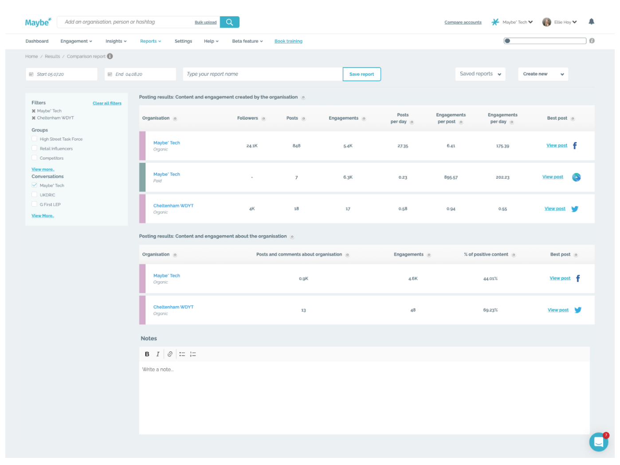620x465 pixels.
Task: Click the info icon beside the progress bar
Action: 592,41
